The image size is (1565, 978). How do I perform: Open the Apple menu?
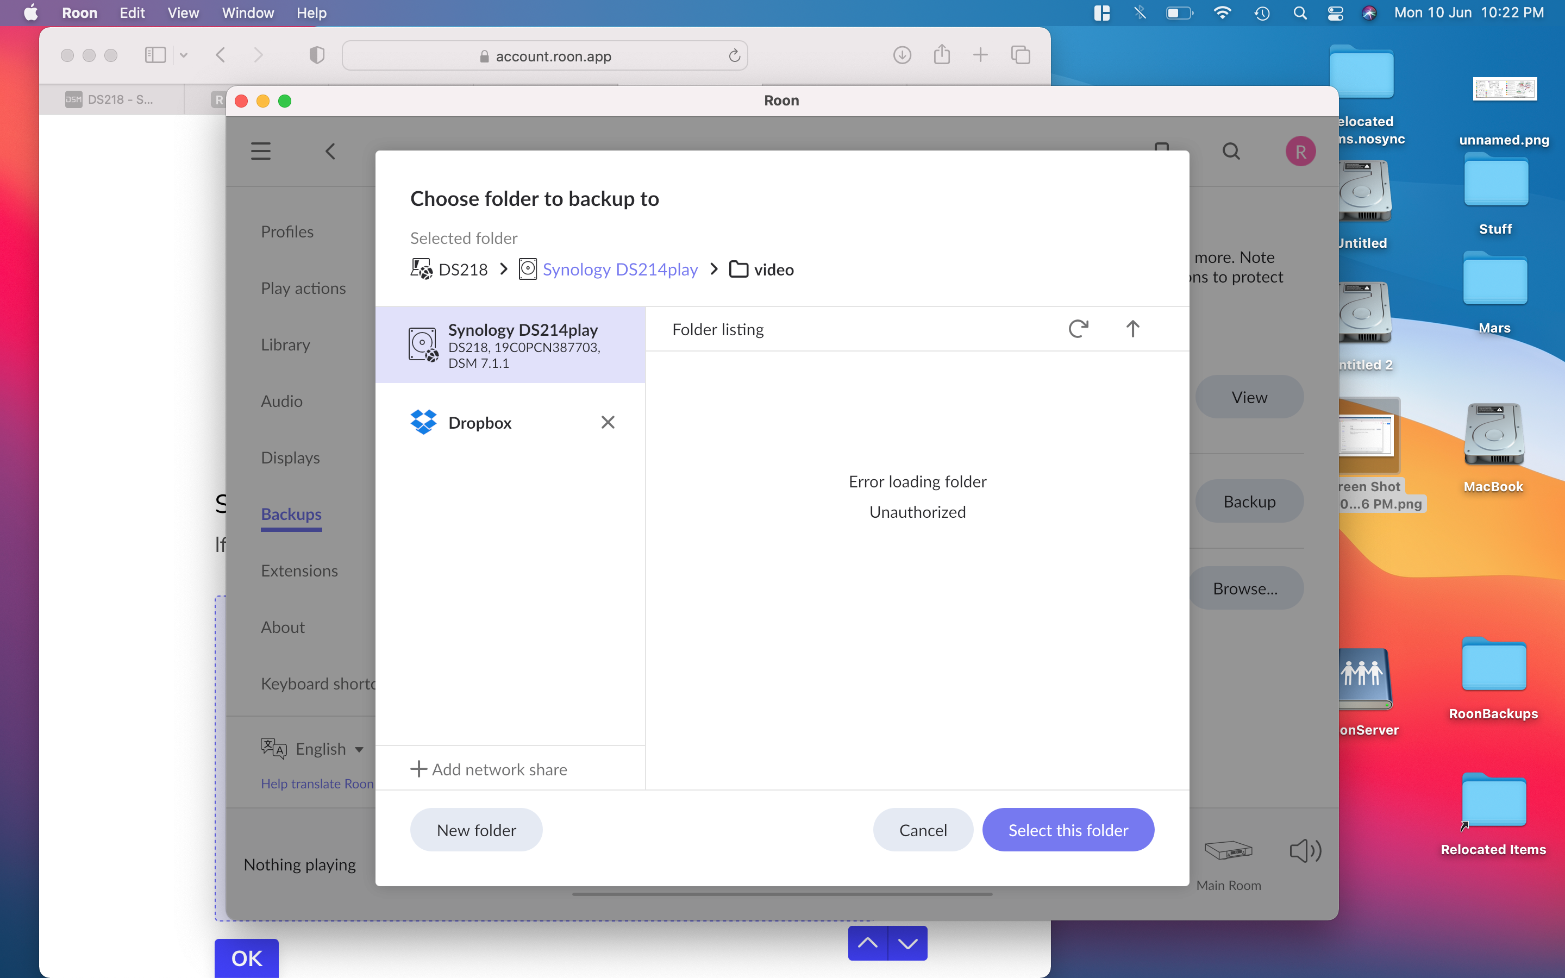pyautogui.click(x=30, y=13)
